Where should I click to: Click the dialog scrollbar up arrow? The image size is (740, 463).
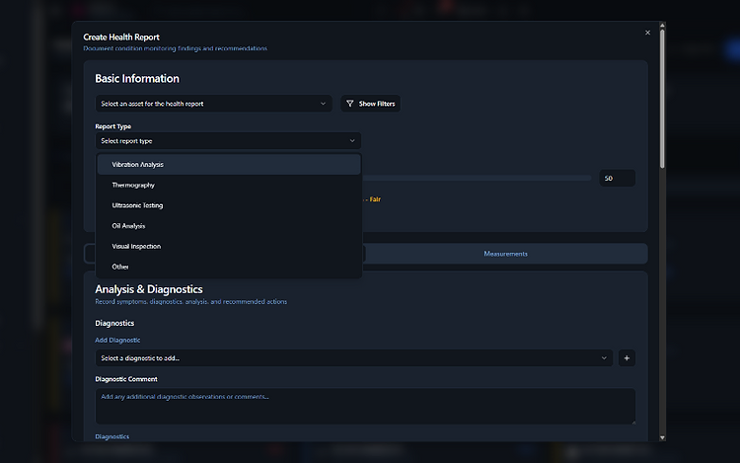click(x=662, y=25)
